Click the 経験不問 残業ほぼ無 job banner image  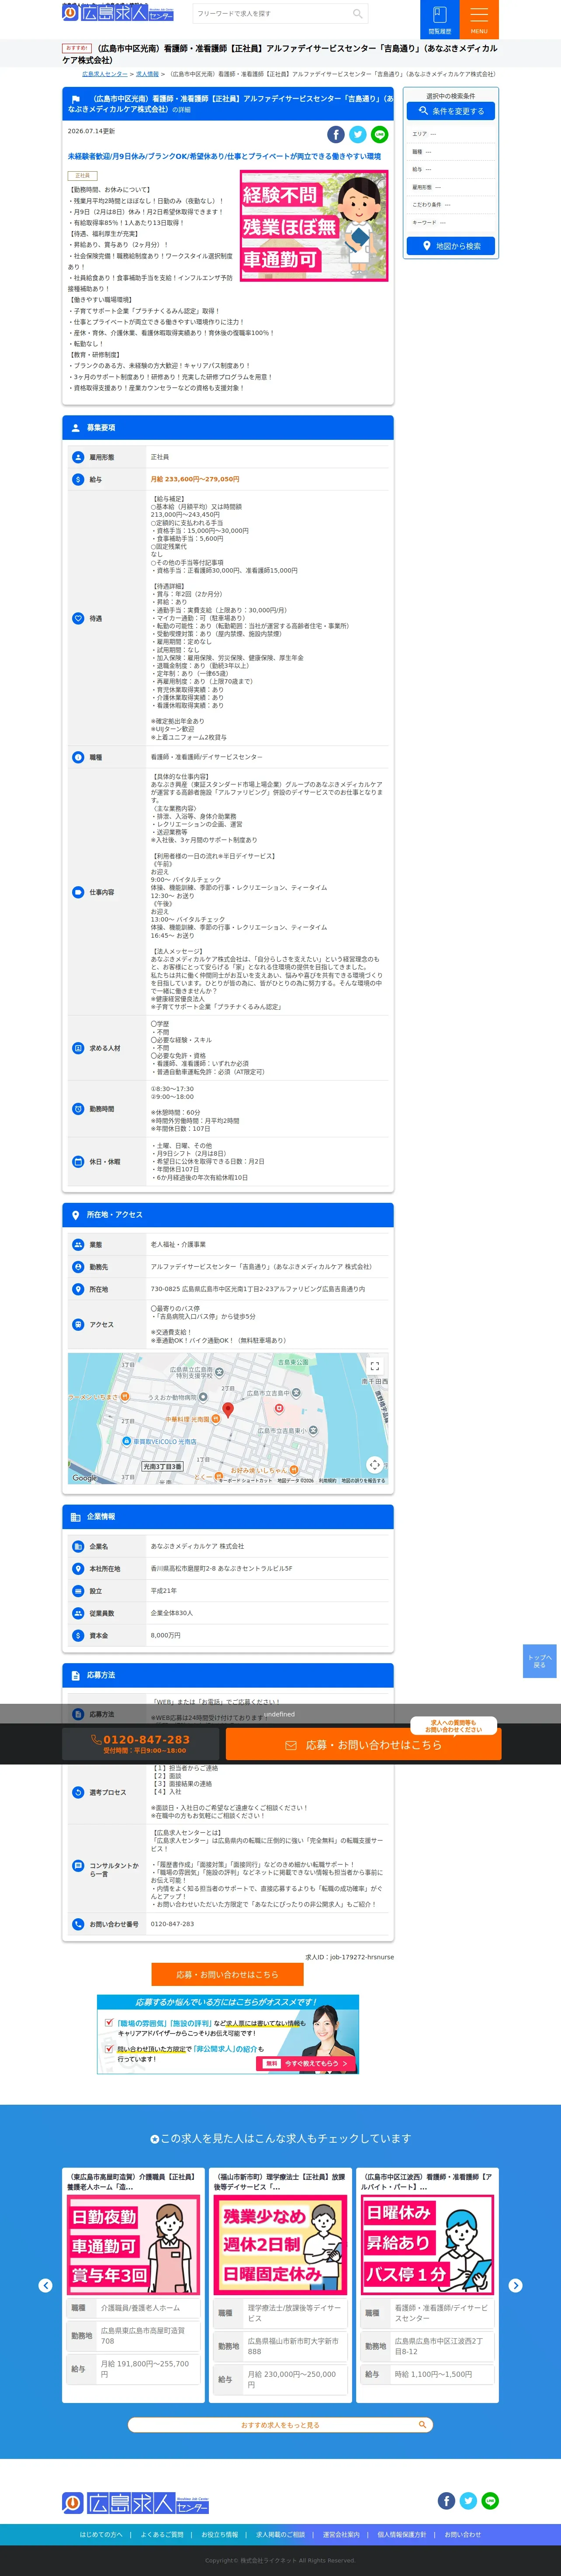314,226
